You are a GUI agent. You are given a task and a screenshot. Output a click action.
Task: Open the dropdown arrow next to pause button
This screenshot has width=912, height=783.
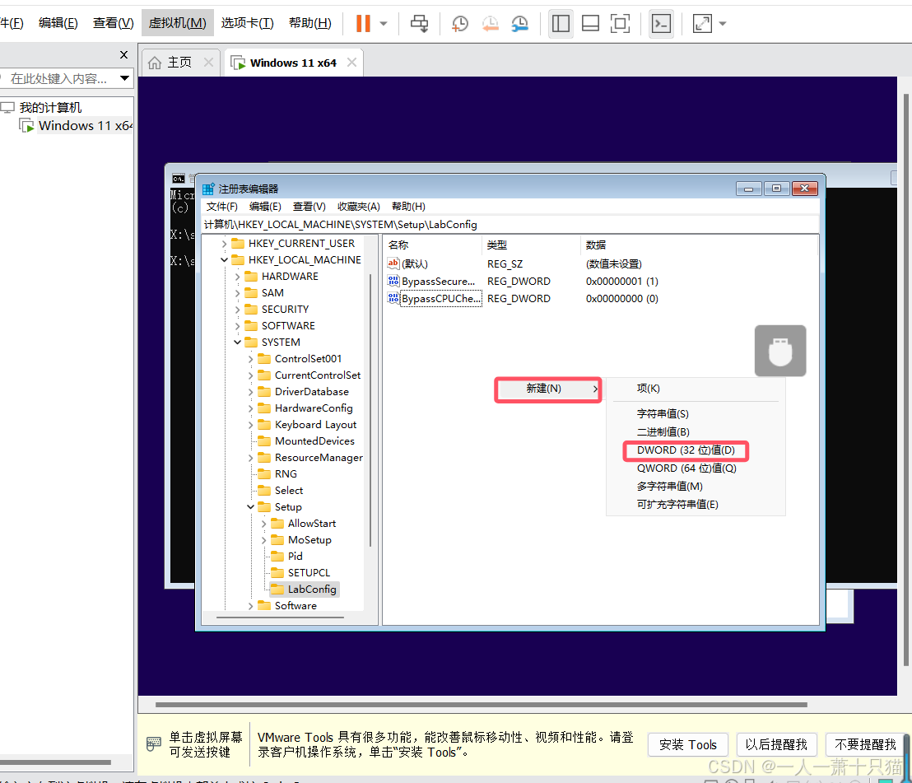pyautogui.click(x=384, y=24)
